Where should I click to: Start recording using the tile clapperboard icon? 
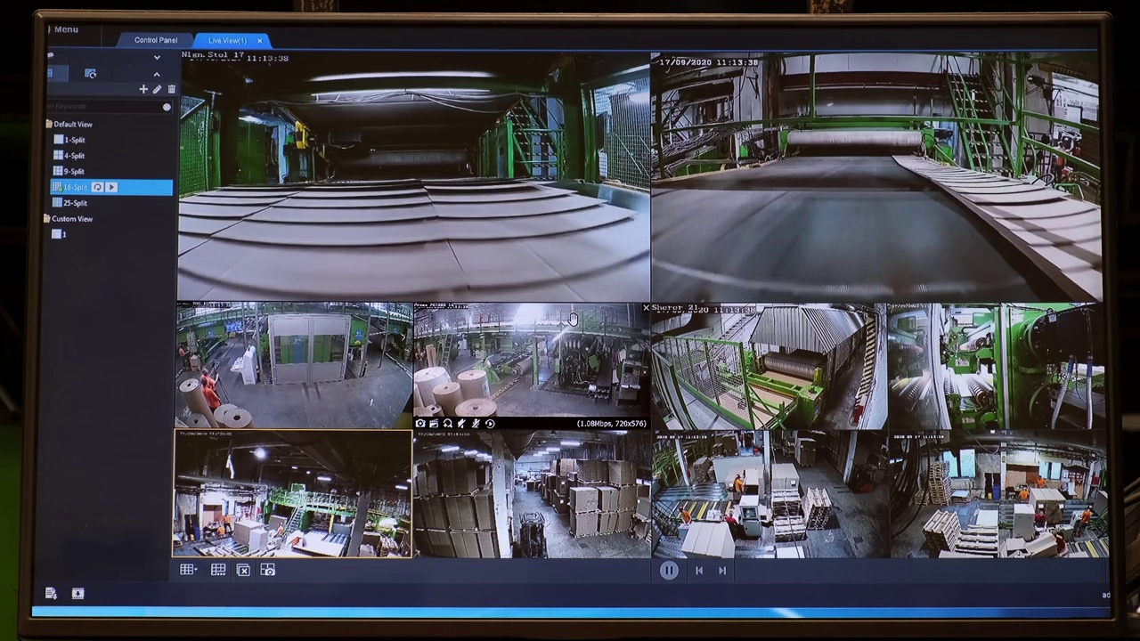[434, 424]
